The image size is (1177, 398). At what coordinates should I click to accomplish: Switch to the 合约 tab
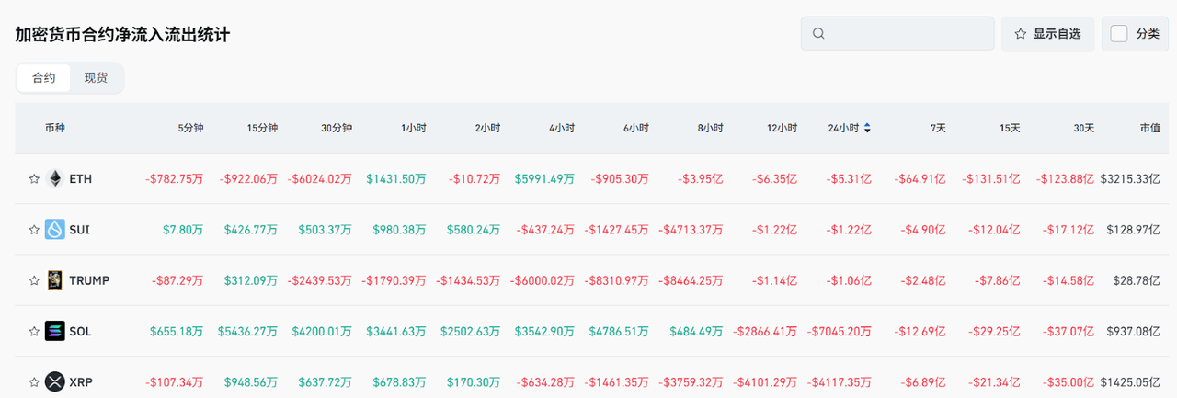tap(44, 78)
